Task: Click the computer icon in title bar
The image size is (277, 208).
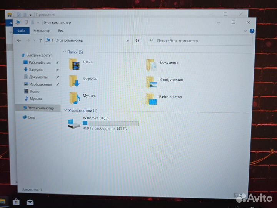Action: pos(18,22)
